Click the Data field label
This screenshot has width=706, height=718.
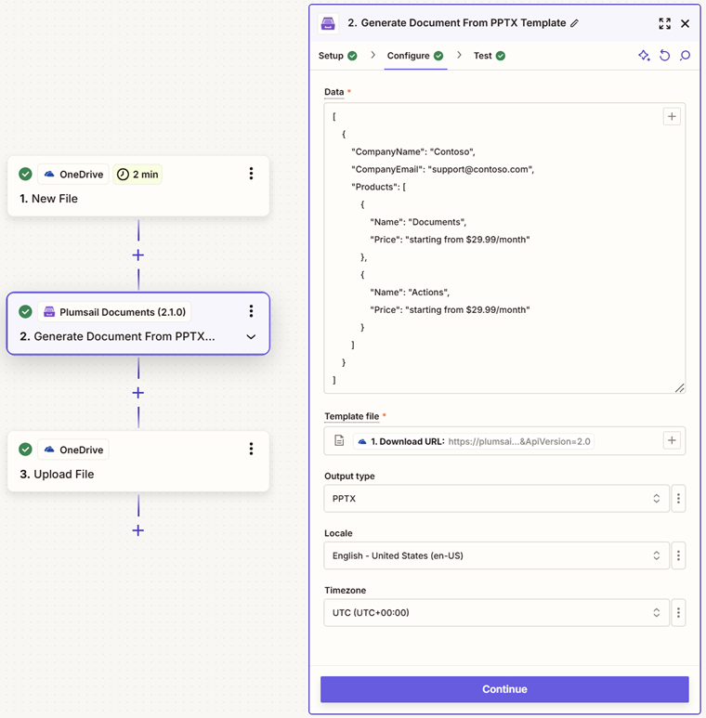pos(333,92)
